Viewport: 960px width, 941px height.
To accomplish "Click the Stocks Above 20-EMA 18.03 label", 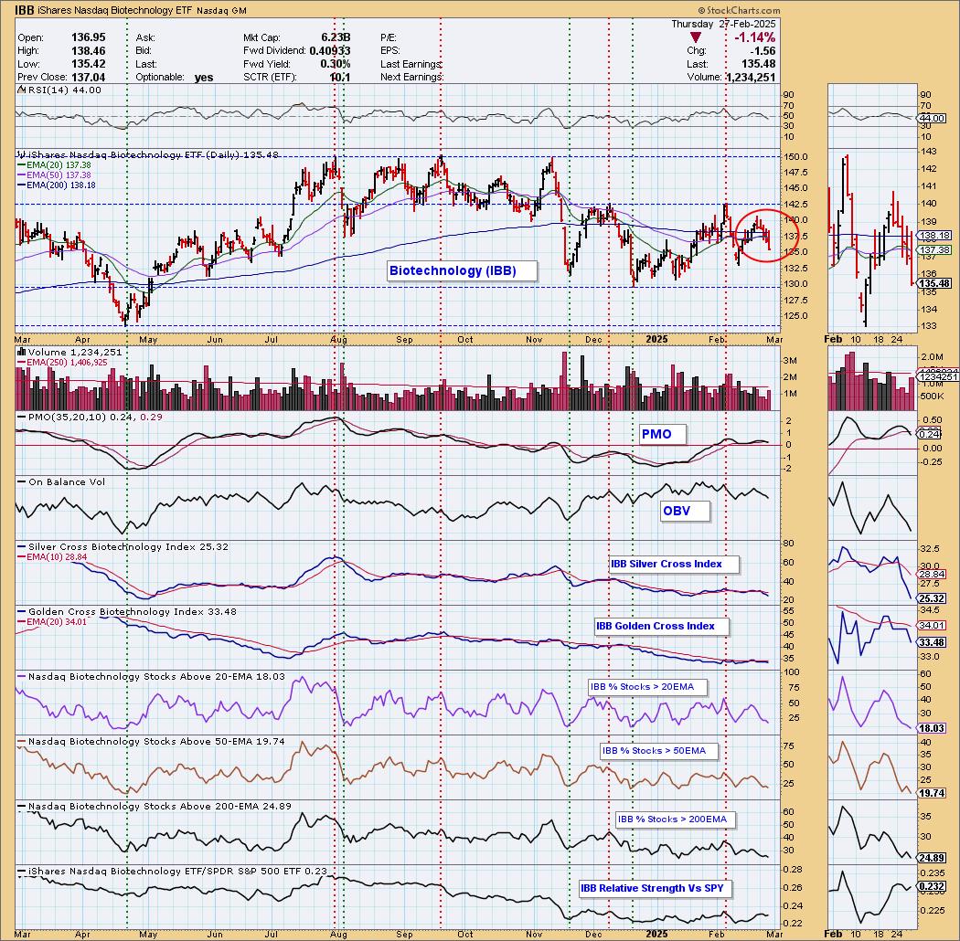I will click(x=151, y=677).
